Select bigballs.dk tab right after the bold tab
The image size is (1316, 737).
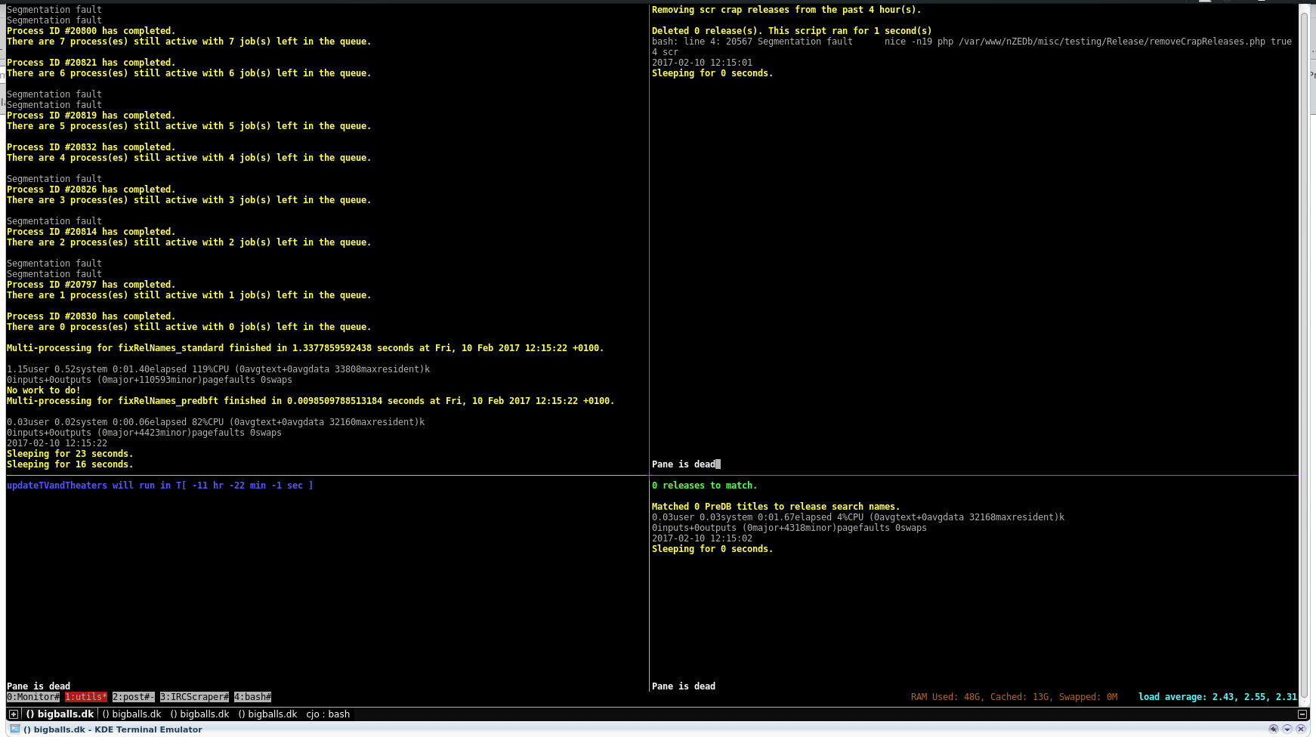131,714
